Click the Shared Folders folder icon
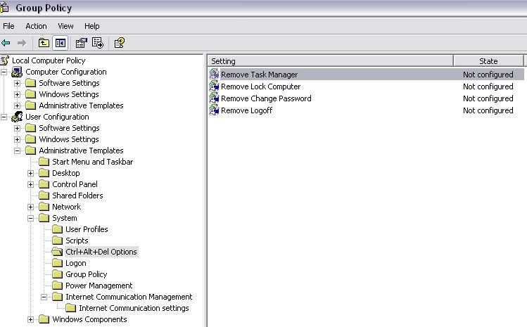The image size is (527, 327). (x=44, y=195)
